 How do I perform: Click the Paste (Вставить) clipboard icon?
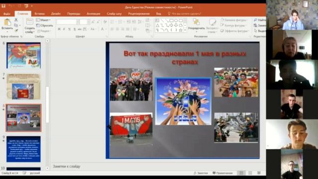[7, 22]
